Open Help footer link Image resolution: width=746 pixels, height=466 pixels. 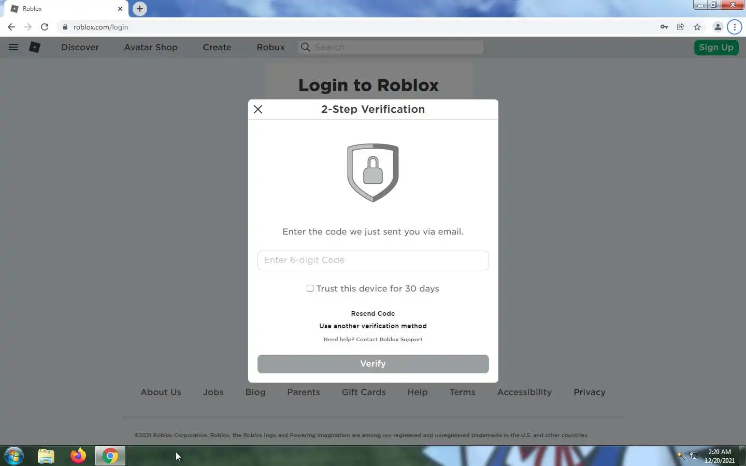[418, 392]
